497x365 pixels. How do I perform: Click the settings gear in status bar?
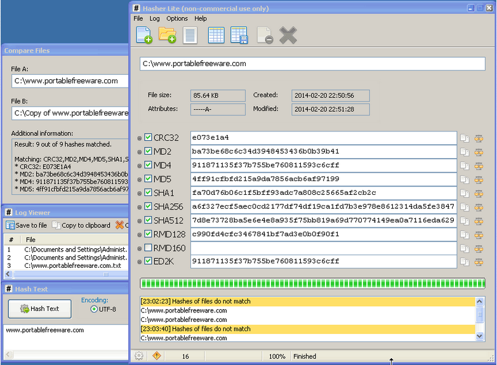coord(139,356)
